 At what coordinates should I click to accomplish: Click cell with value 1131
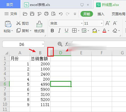click(40, 104)
